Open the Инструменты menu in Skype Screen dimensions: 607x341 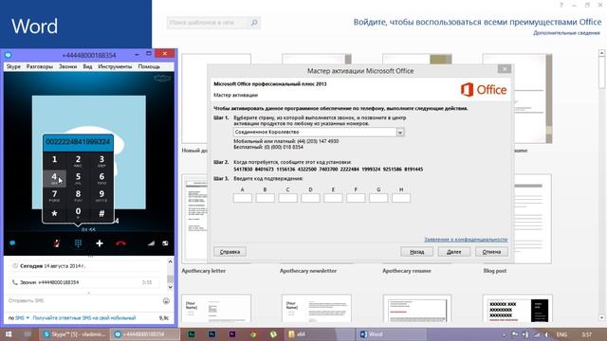tap(115, 66)
